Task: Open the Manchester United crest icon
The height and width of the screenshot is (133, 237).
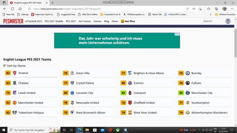Action: [x=14, y=103]
